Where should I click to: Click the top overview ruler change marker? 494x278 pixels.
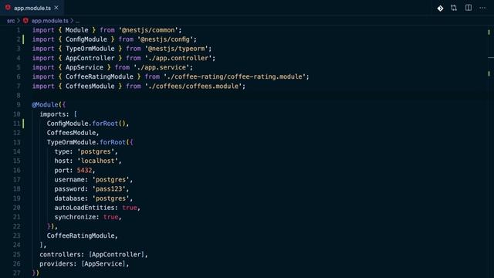[489, 32]
